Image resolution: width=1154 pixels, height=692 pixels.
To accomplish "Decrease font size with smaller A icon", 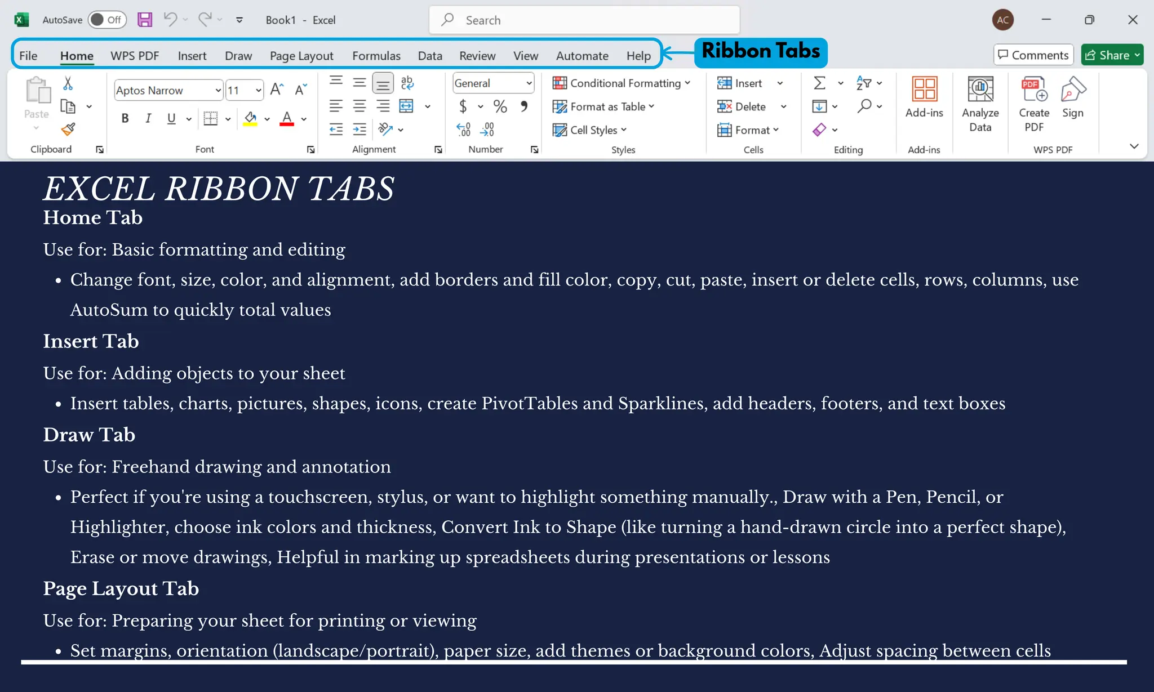I will pos(301,90).
